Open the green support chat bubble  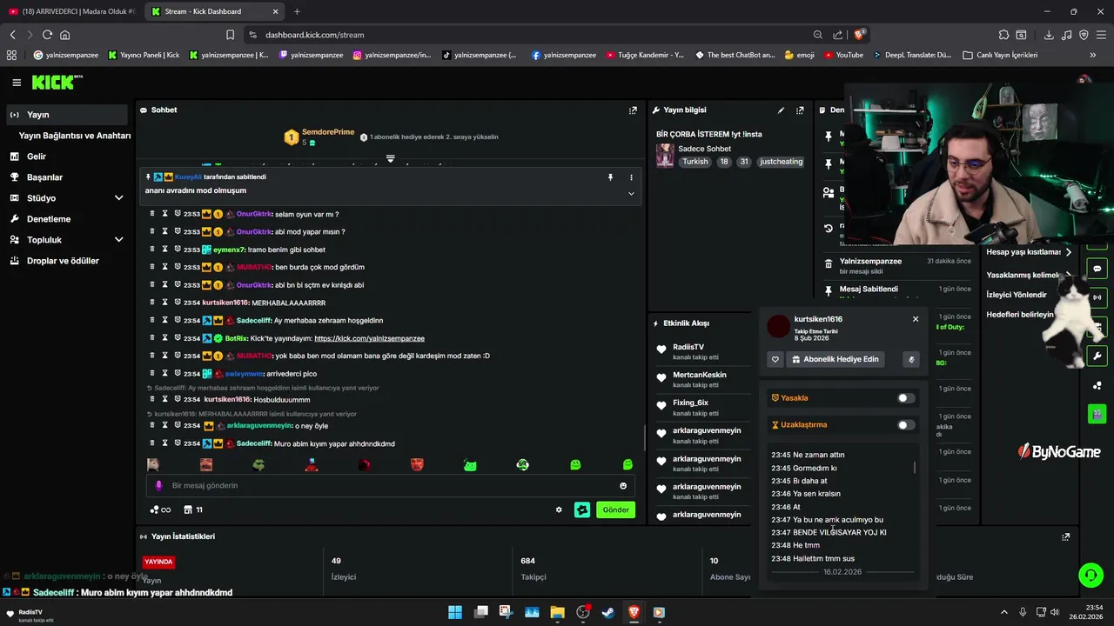coord(1091,575)
